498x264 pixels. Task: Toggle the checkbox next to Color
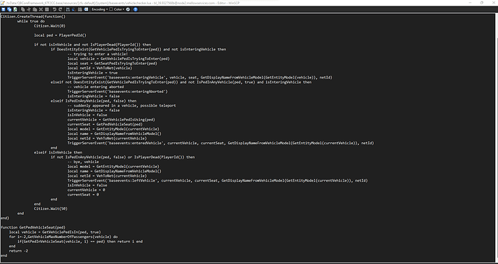[111, 9]
